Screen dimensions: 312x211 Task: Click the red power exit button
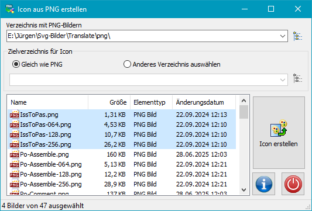(293, 184)
